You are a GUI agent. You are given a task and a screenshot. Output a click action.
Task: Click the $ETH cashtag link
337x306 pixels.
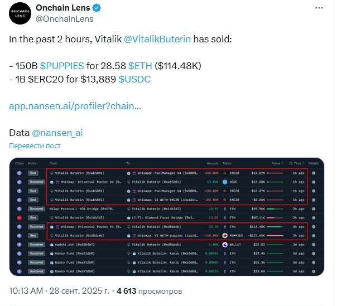(139, 66)
